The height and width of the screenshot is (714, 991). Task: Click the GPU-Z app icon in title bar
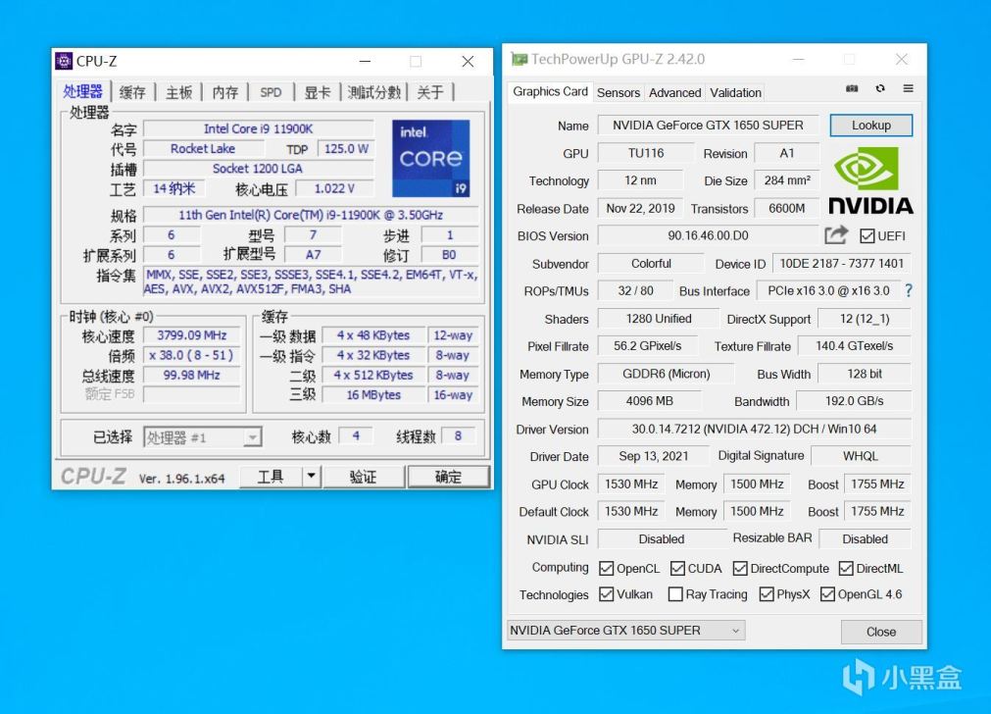(519, 60)
